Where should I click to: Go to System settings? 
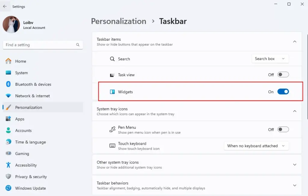coord(43,73)
